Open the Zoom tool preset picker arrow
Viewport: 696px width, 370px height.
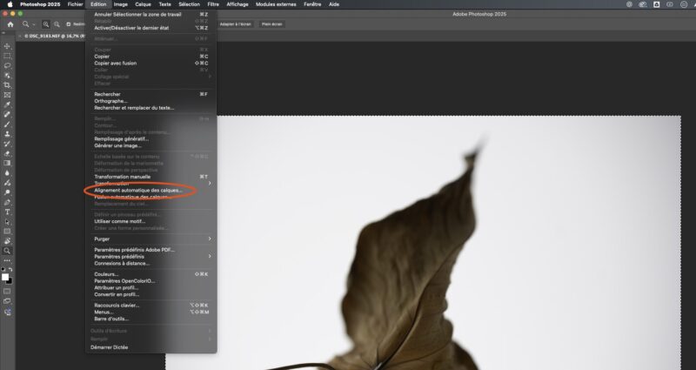coord(33,24)
